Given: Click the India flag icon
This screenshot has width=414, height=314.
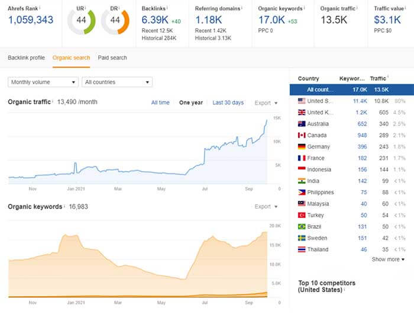Looking at the screenshot, I should point(302,181).
